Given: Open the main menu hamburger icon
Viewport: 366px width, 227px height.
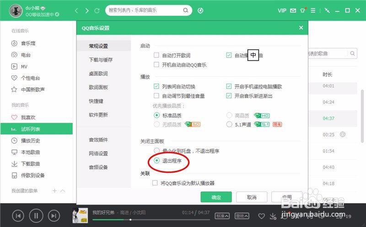Looking at the screenshot, I should (x=313, y=11).
